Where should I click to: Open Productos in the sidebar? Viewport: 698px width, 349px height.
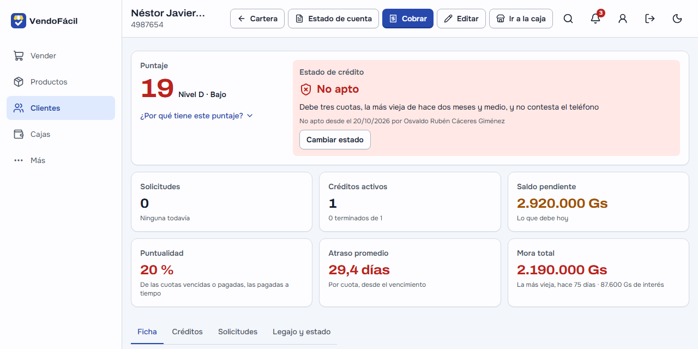61,82
